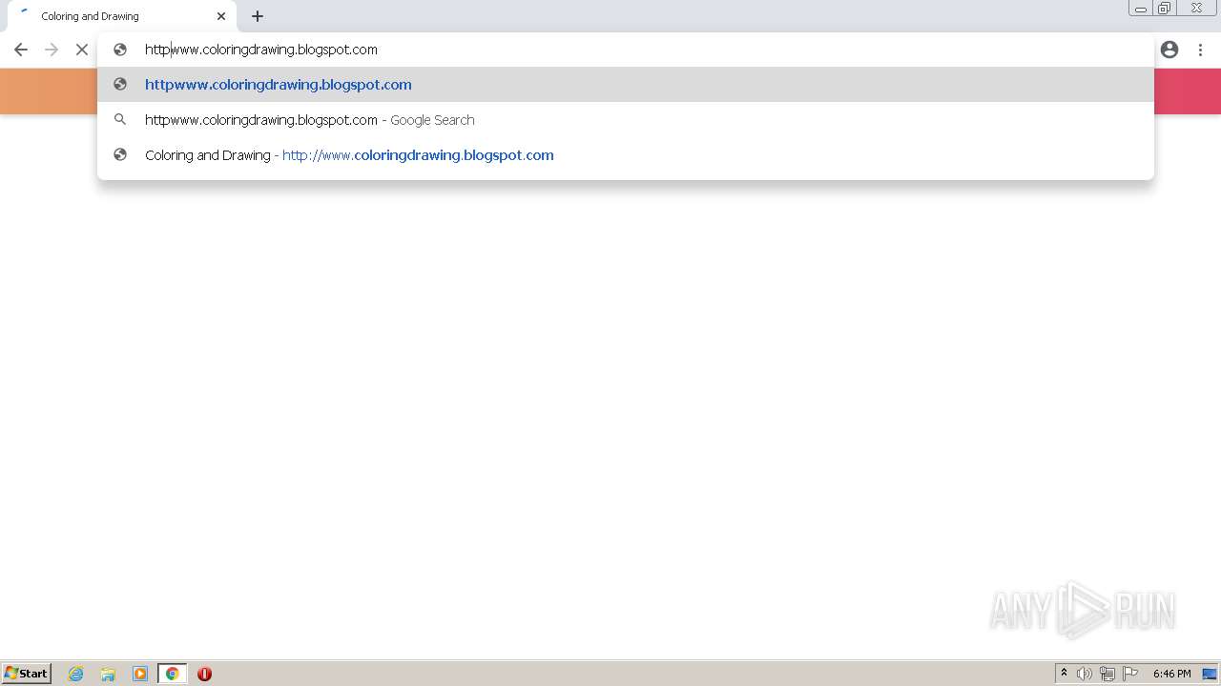
Task: Switch to the Chrome taskbar button
Action: (173, 674)
